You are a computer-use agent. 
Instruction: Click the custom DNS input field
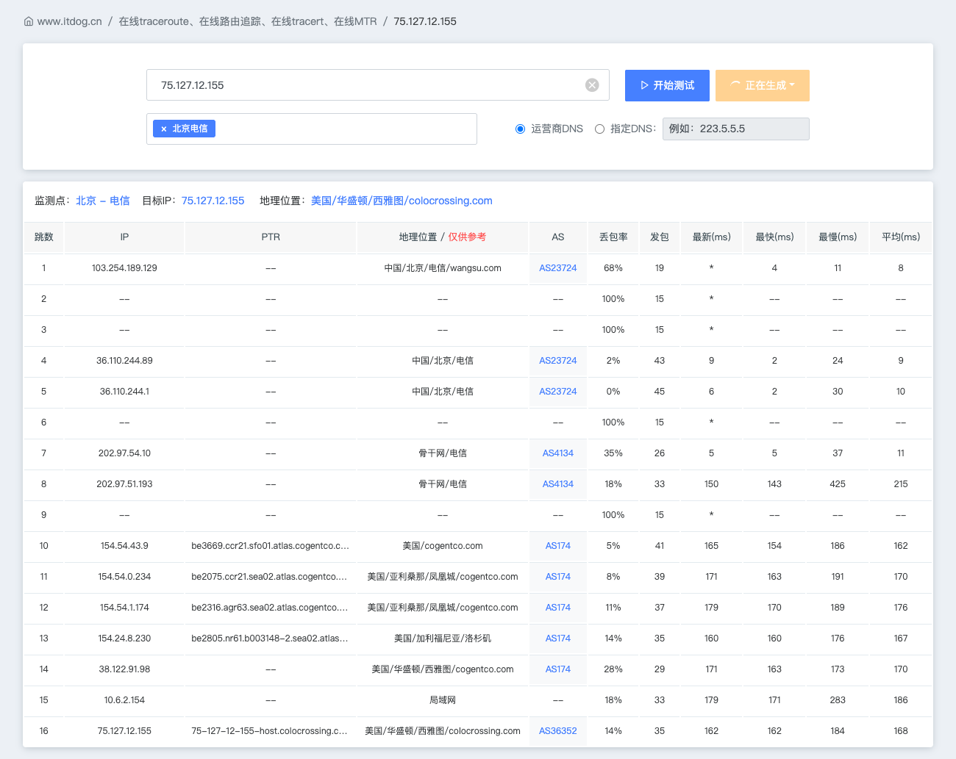[x=736, y=129]
